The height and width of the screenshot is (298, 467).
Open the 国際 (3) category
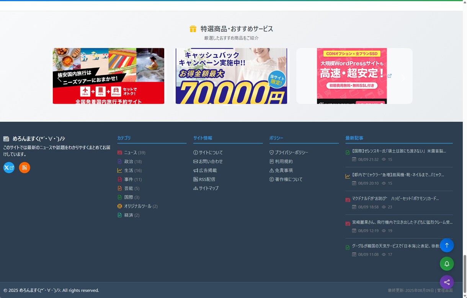(x=128, y=197)
